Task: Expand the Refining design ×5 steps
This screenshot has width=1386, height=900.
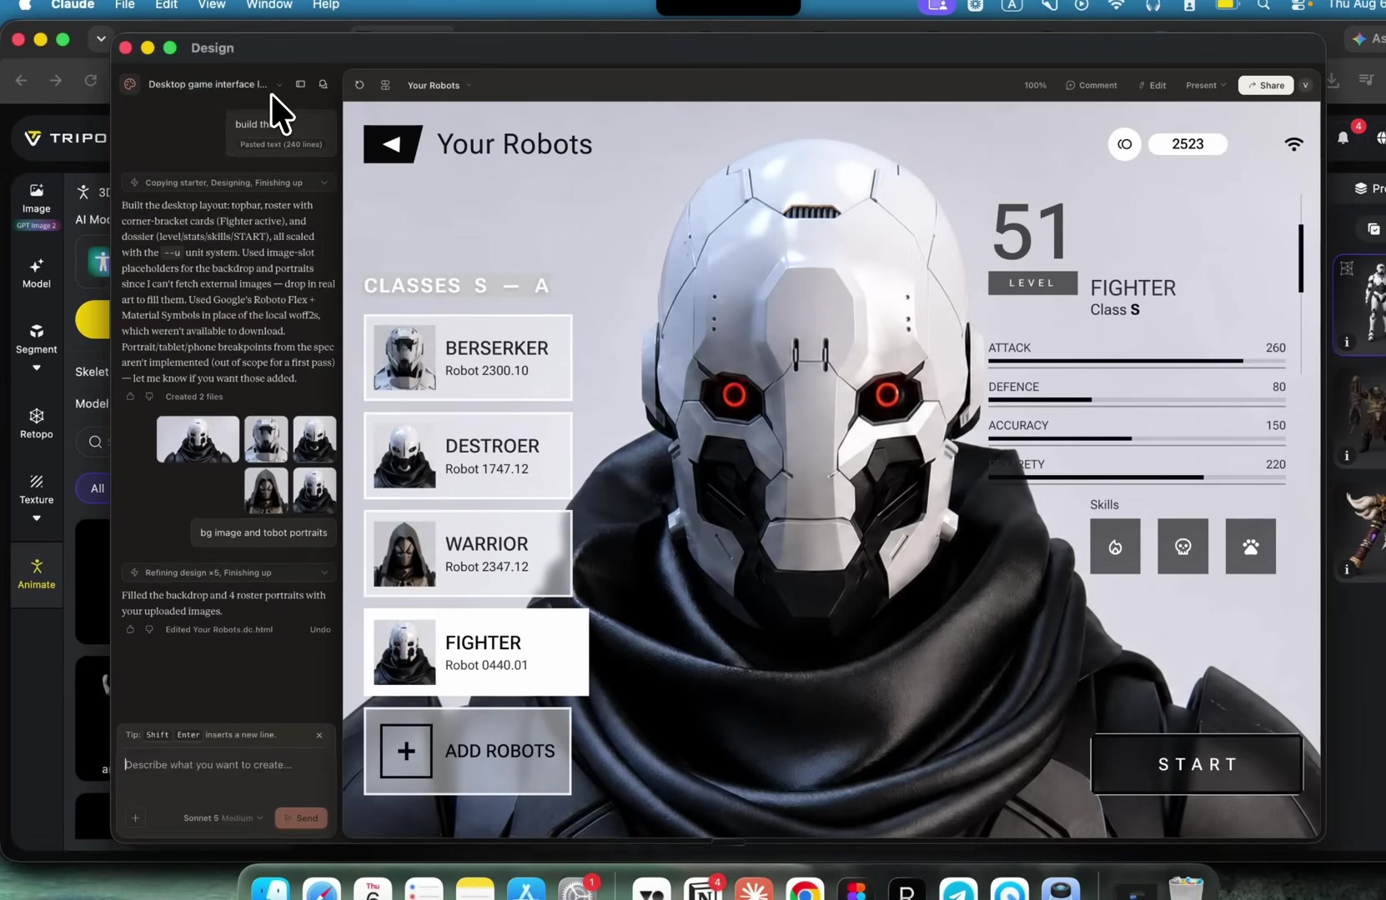Action: coord(228,572)
